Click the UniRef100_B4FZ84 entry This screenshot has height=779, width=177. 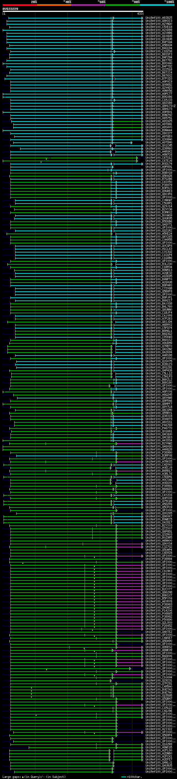159,57
